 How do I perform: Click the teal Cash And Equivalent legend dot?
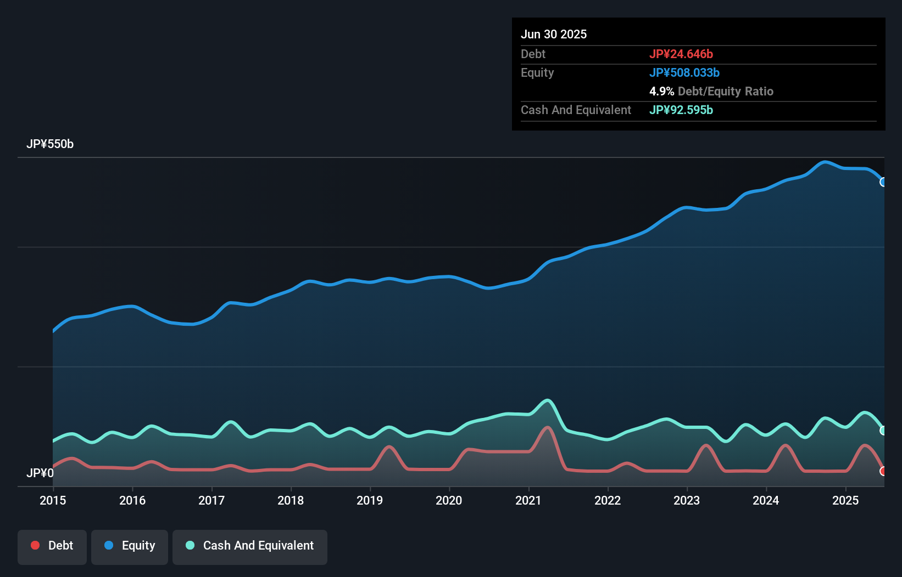(x=189, y=545)
